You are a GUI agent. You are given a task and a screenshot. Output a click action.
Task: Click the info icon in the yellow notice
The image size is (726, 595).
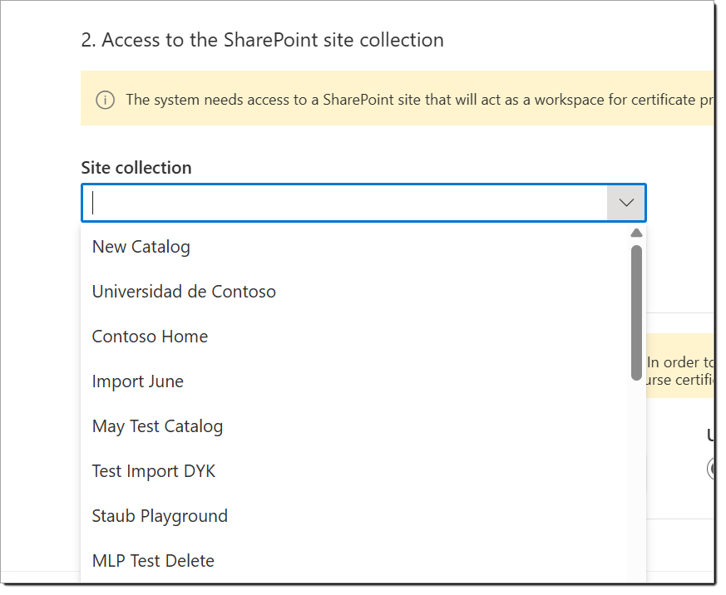click(104, 100)
